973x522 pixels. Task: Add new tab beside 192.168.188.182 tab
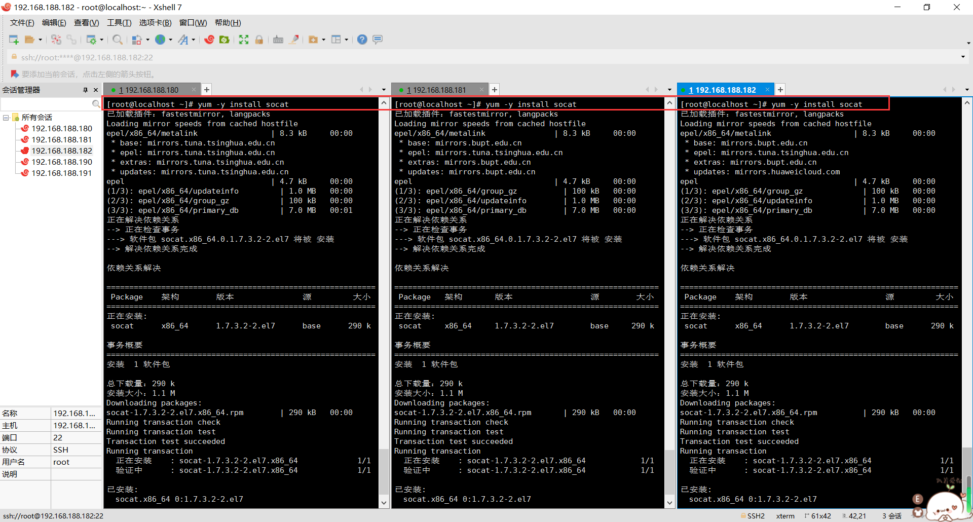pos(780,90)
